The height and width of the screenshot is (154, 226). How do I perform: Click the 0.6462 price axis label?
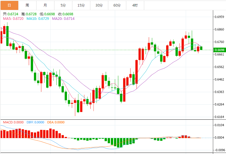point(219,79)
